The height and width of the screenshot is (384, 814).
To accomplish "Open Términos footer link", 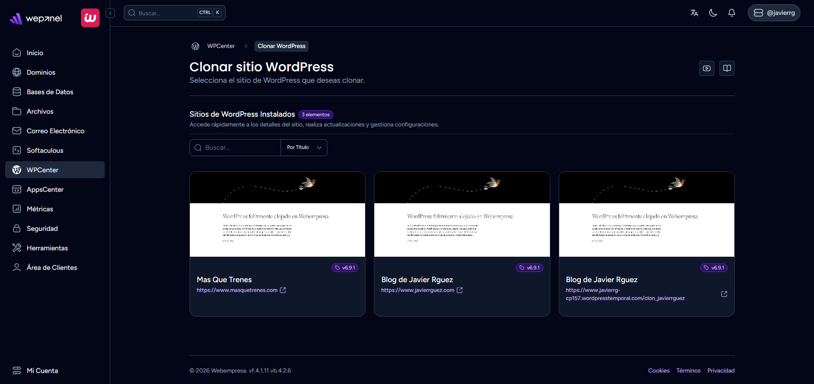I will pos(689,370).
